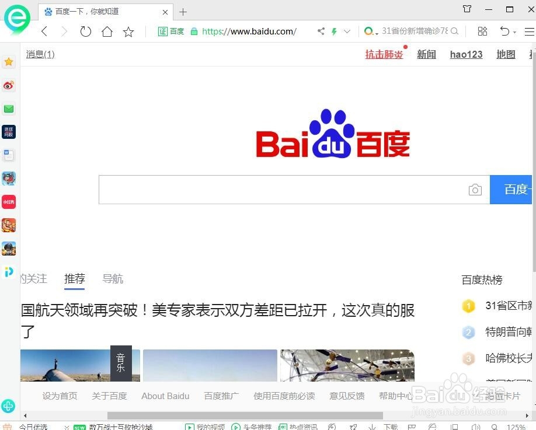Image resolution: width=536 pixels, height=430 pixels.
Task: Open the news thumbnail tagged 音乐
Action: [81, 365]
